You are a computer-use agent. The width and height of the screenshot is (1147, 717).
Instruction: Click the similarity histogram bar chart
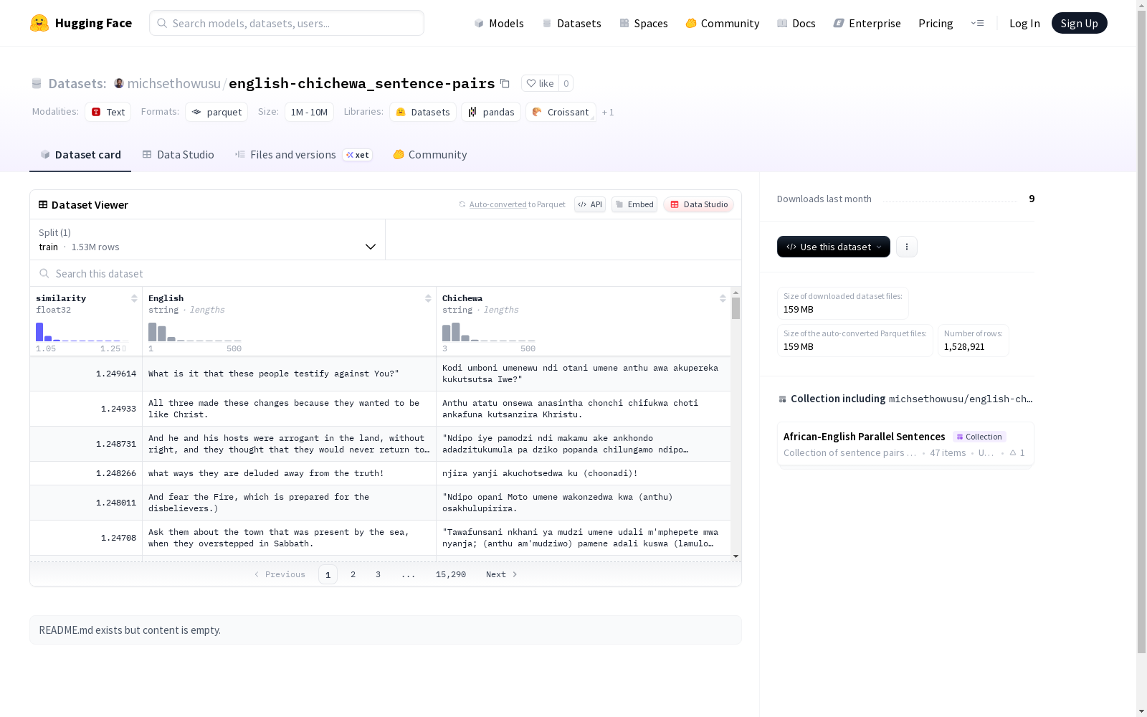pyautogui.click(x=81, y=332)
